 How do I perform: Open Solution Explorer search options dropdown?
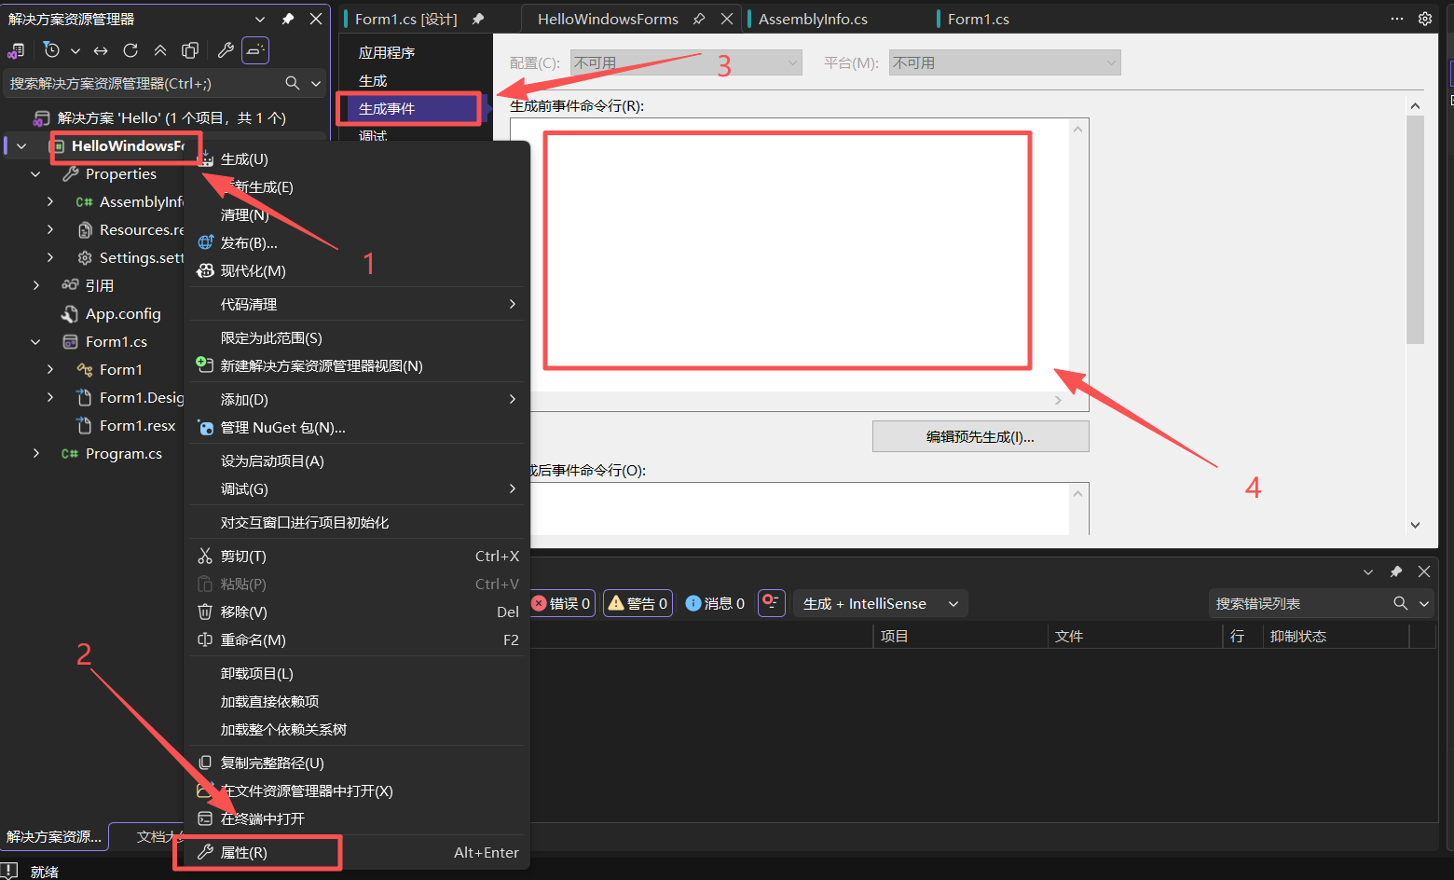click(x=316, y=83)
